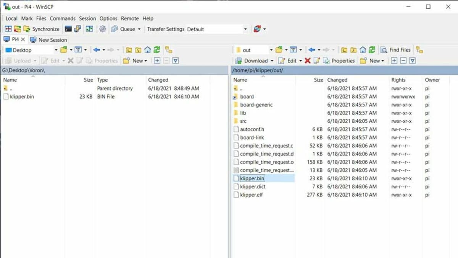This screenshot has width=458, height=258.
Task: Click the remote Rename icon
Action: coord(316,60)
